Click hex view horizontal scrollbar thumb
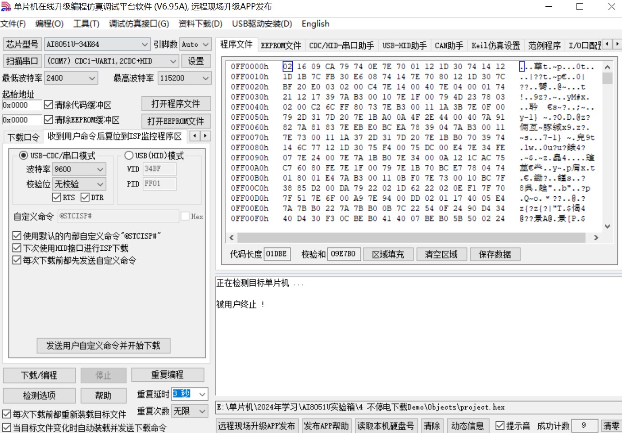This screenshot has height=433, width=622. 411,237
